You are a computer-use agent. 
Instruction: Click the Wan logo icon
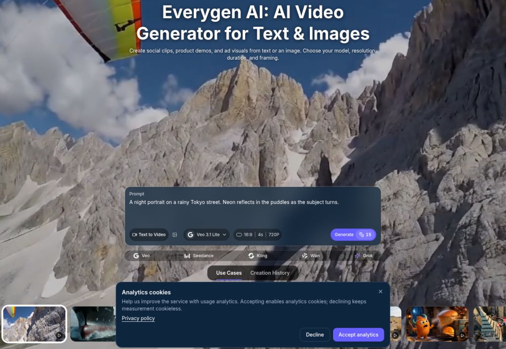(x=304, y=256)
